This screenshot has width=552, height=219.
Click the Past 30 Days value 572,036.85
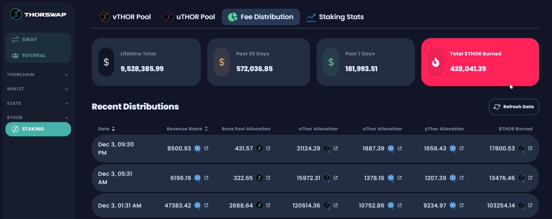point(254,69)
